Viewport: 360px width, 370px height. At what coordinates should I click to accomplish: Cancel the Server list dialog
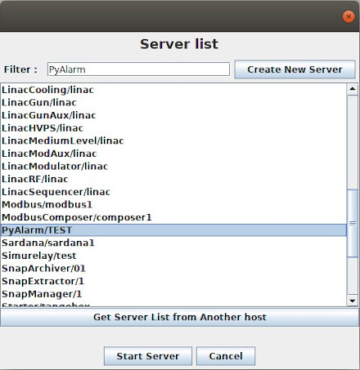click(226, 356)
